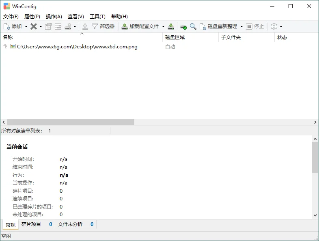The width and height of the screenshot is (319, 241).
Task: Open the 操作(A) menu
Action: (x=54, y=17)
